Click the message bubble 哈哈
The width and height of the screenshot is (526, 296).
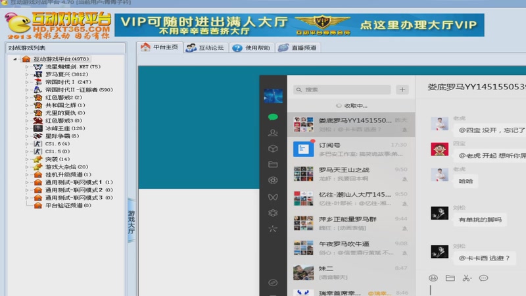click(466, 182)
